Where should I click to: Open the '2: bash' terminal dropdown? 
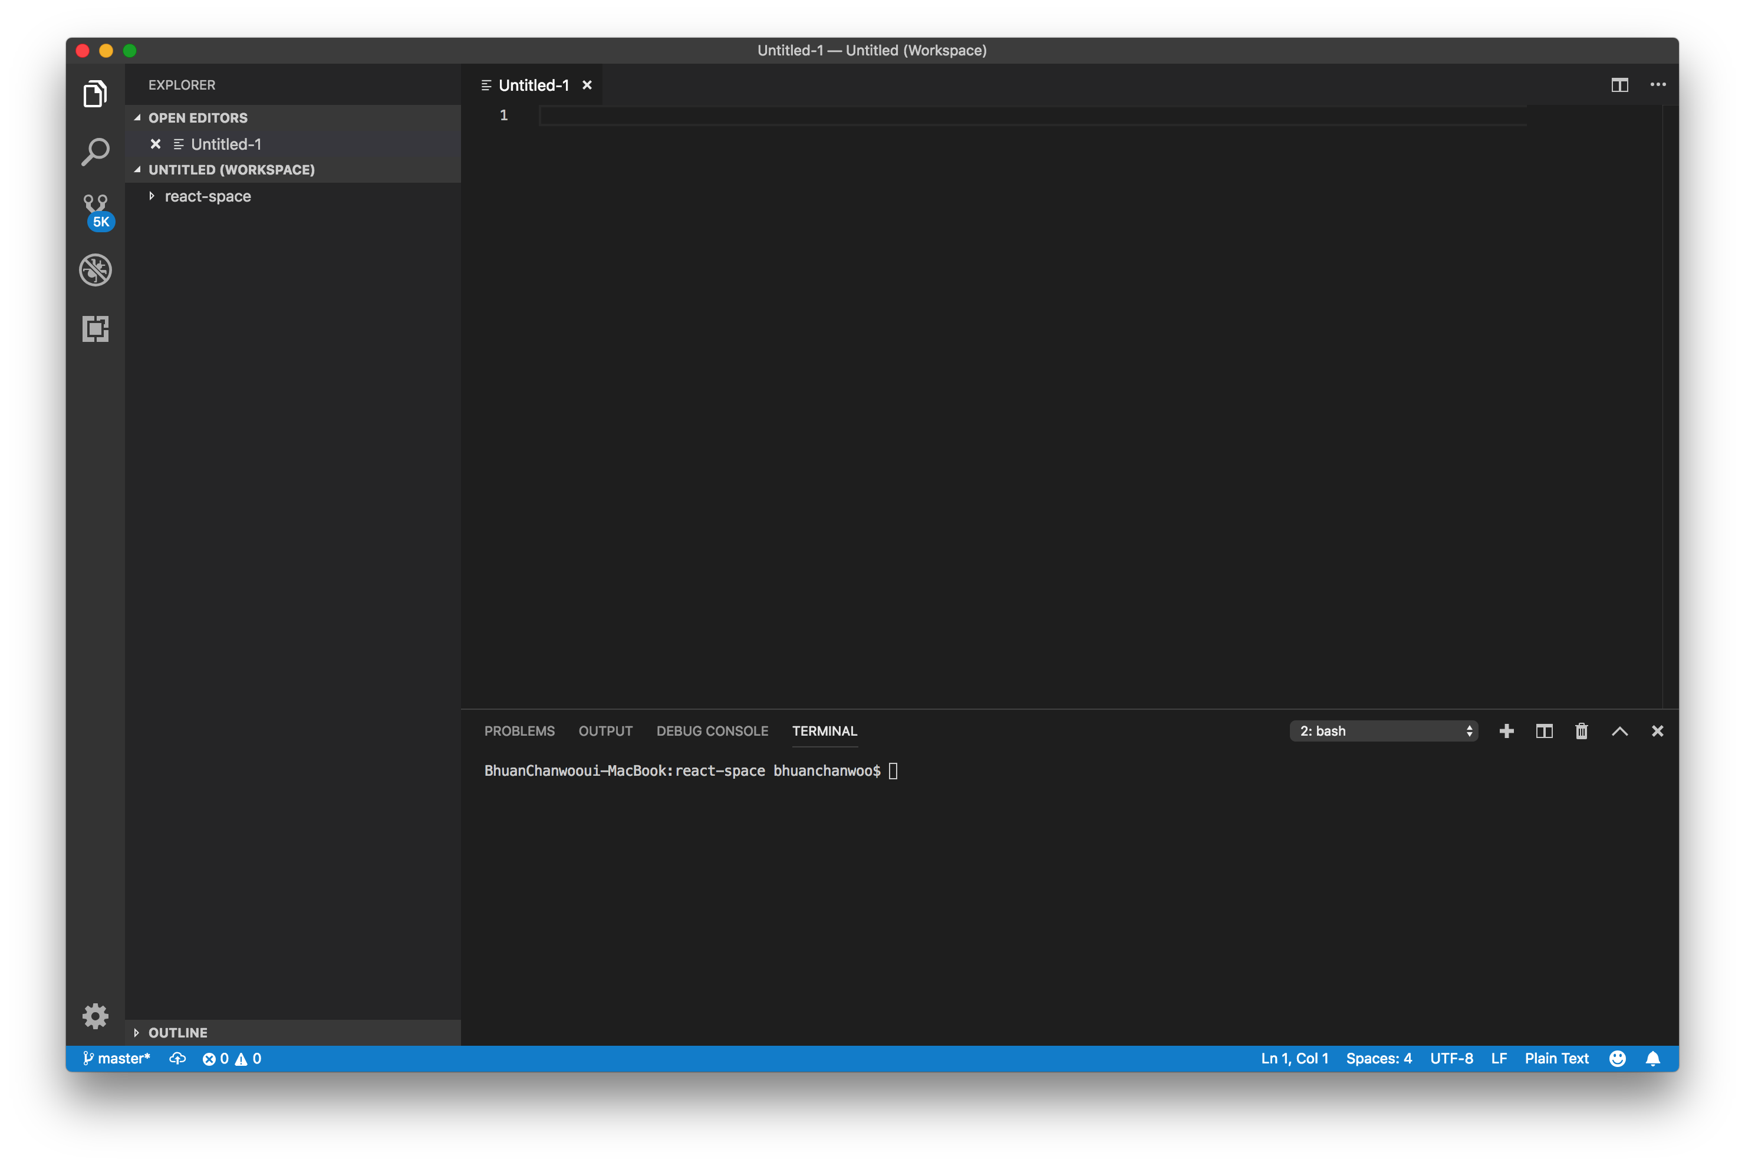1383,731
